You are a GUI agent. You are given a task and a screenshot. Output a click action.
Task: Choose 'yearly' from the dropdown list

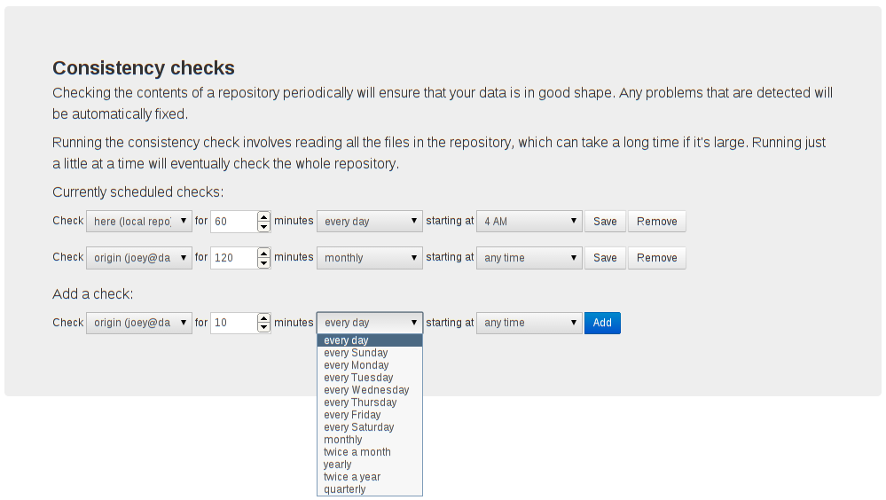[x=337, y=465]
